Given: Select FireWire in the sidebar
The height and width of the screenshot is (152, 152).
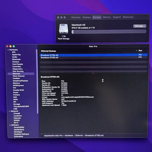Looking at the screenshot, I should point(16,78).
